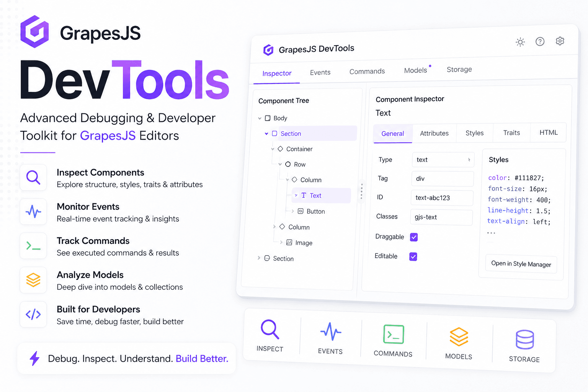The height and width of the screenshot is (392, 588).
Task: Click the Inspect magnifier icon in bottom bar
Action: click(x=270, y=329)
